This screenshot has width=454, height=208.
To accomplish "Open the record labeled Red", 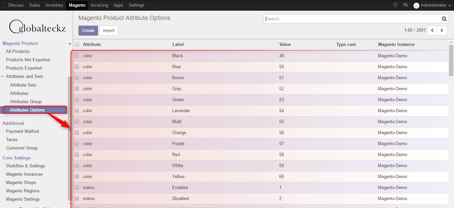I will [176, 154].
